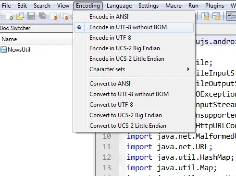The height and width of the screenshot is (176, 236).
Task: Open the Edit menu
Action: click(22, 6)
